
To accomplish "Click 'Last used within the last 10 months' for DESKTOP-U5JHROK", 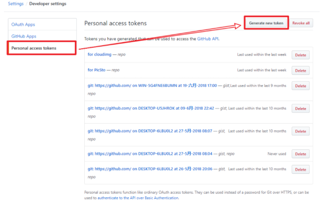I will 257,108.
